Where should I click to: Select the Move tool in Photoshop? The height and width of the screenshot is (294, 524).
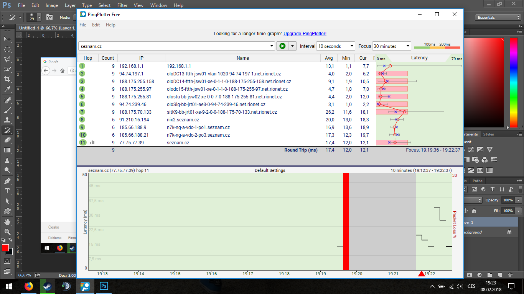click(7, 39)
